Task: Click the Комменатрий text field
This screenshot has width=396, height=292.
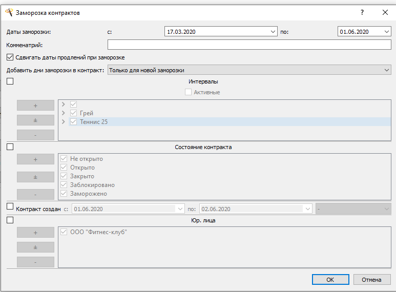Action: click(249, 45)
